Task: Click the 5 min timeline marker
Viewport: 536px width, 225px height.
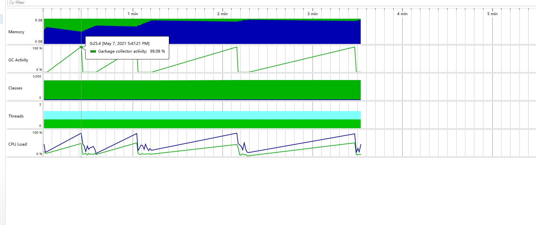Action: (492, 14)
